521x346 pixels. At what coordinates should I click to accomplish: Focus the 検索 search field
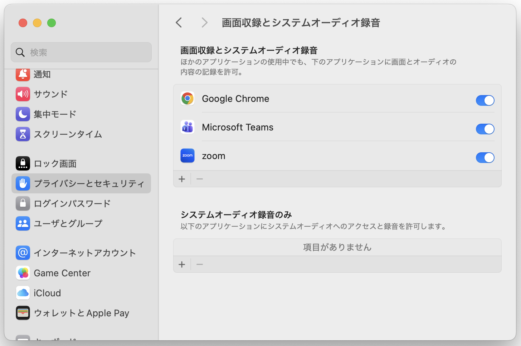click(81, 52)
